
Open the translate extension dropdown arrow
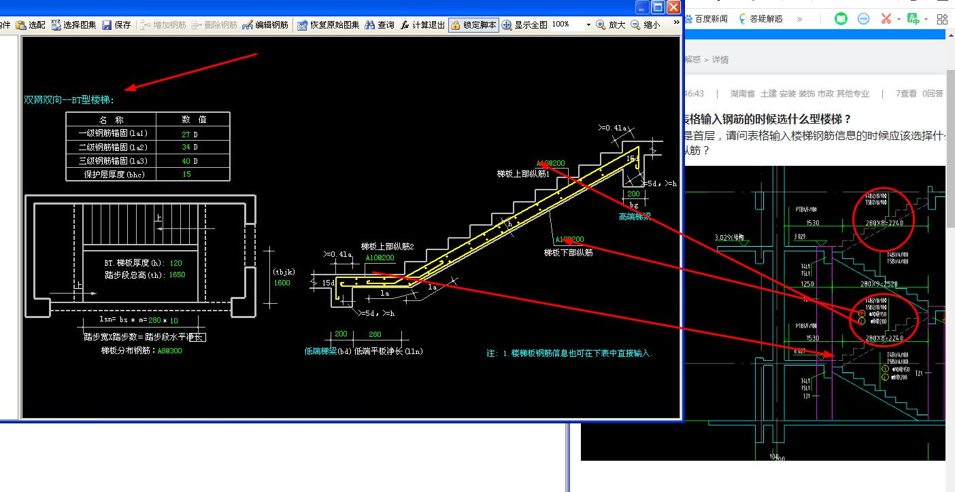coord(926,20)
